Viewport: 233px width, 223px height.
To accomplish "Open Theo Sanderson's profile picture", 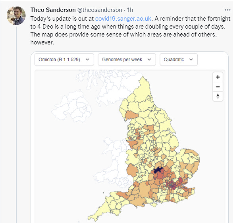I will pyautogui.click(x=16, y=15).
